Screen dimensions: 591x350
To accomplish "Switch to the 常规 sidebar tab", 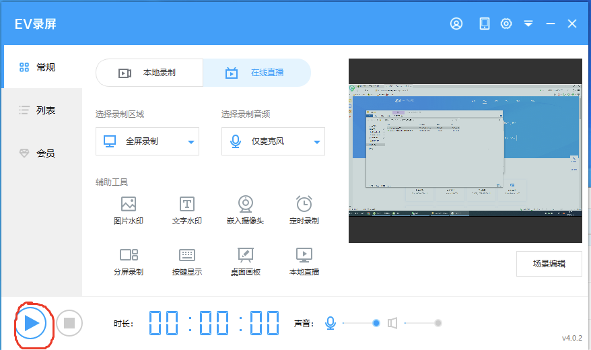I will tap(42, 67).
